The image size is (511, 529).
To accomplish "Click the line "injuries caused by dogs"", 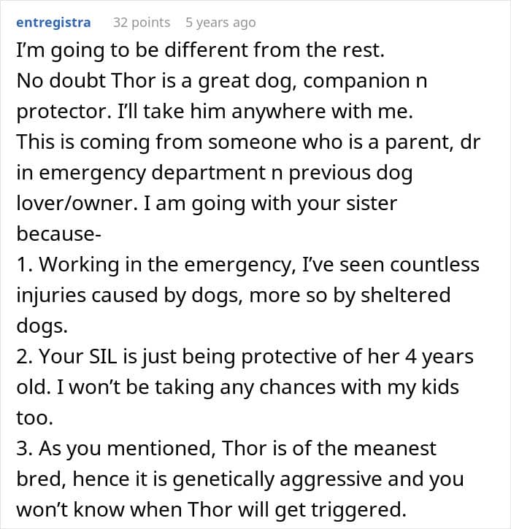I will click(x=233, y=296).
